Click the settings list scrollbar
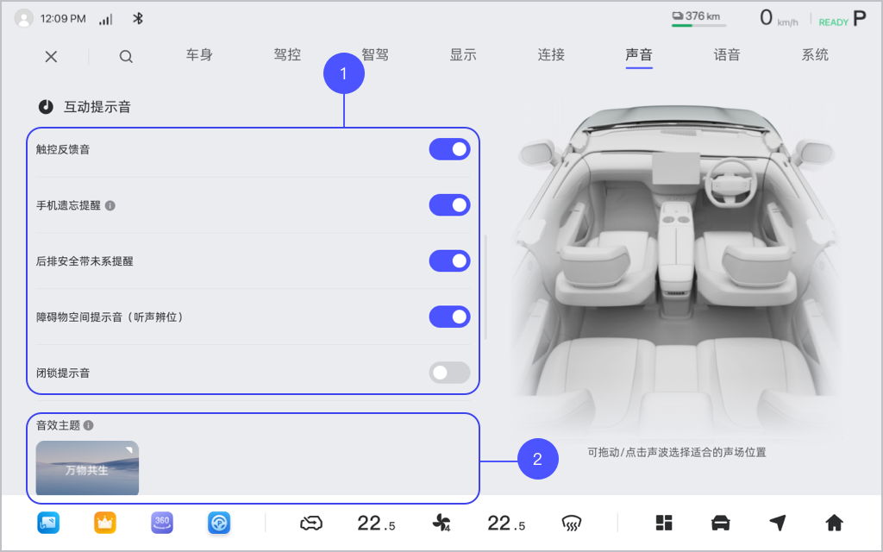883x552 pixels. coord(485,287)
